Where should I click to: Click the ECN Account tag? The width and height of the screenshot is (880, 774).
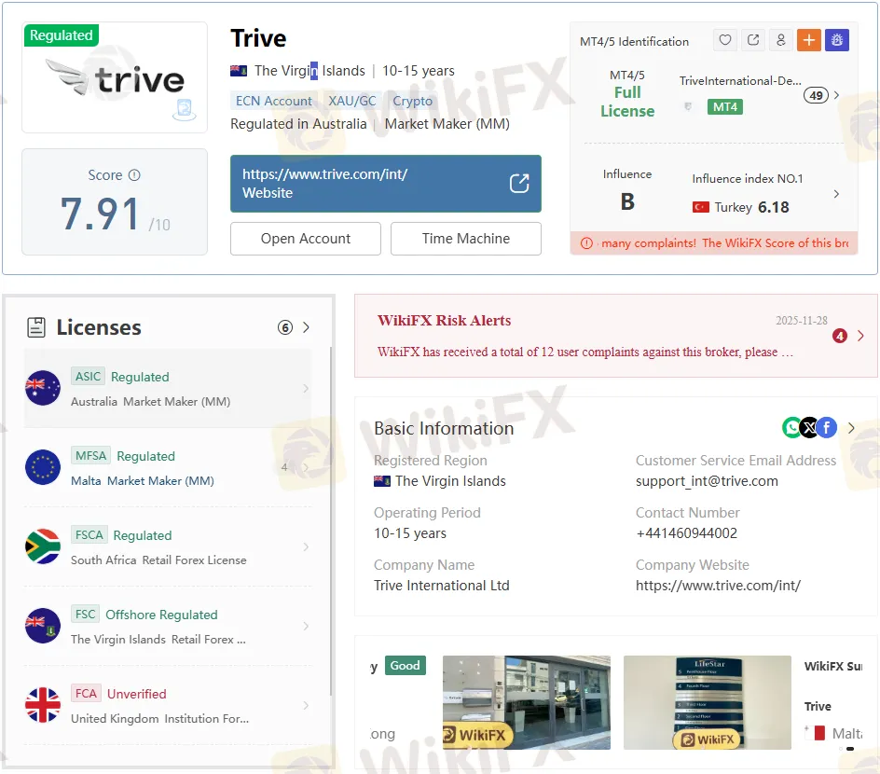pos(274,101)
